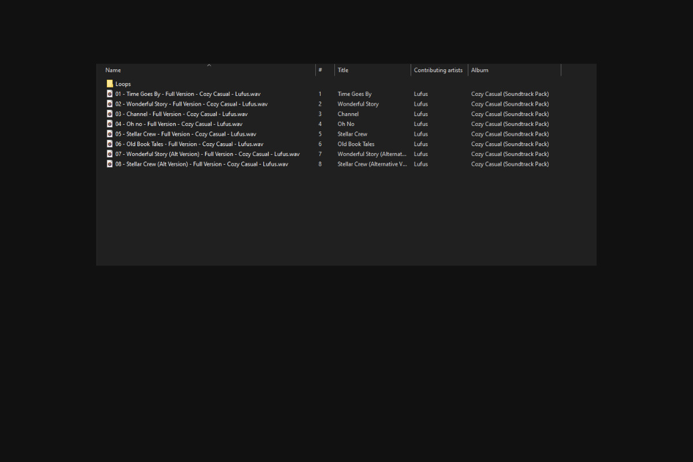Click the album cell in the Stellar Crew (Alternative V... row
The height and width of the screenshot is (462, 693).
pyautogui.click(x=510, y=164)
